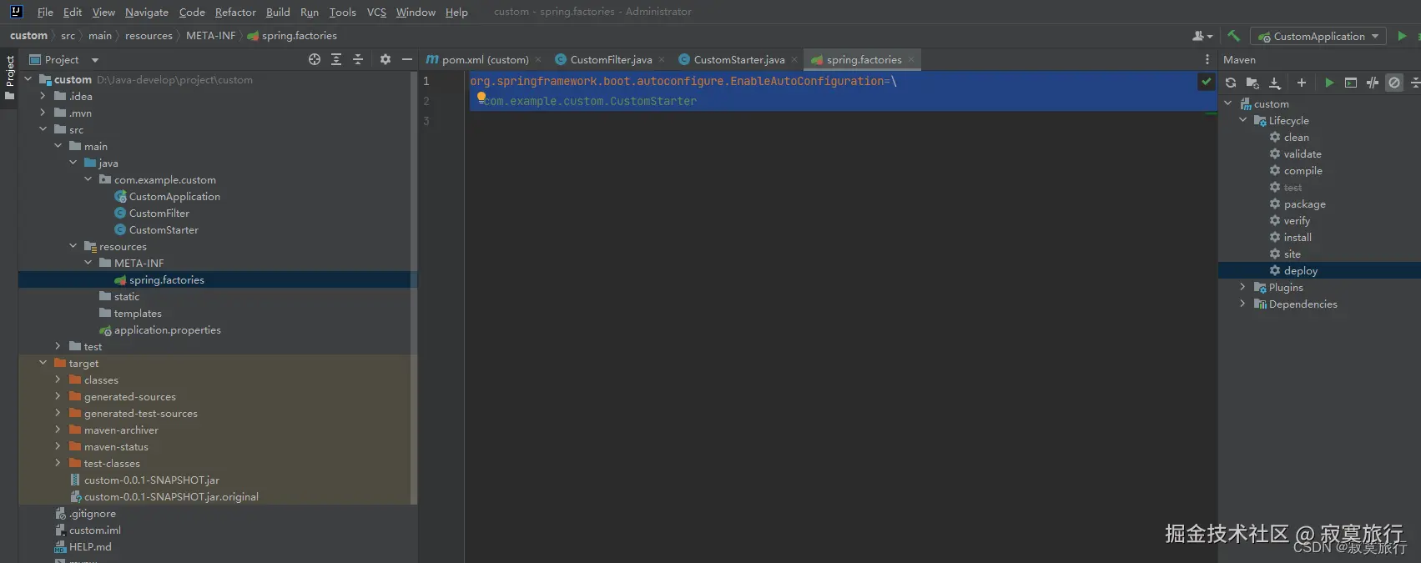Collapse all in Project panel
The width and height of the screenshot is (1421, 563).
(x=358, y=59)
